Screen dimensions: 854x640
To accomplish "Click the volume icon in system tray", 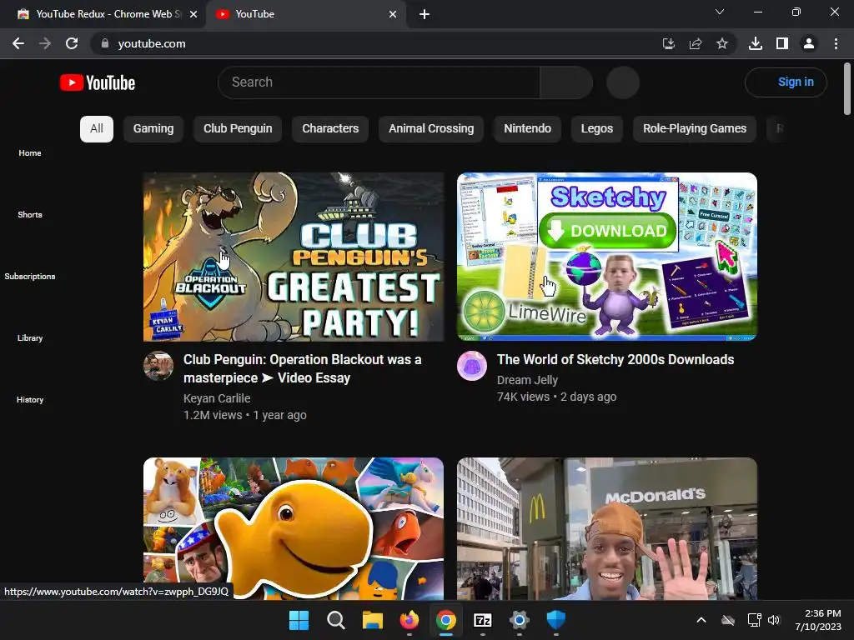I will point(773,620).
